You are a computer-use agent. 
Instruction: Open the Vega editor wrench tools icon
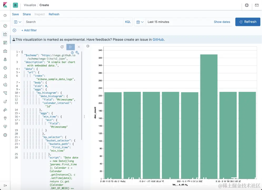pyautogui.click(x=77, y=53)
